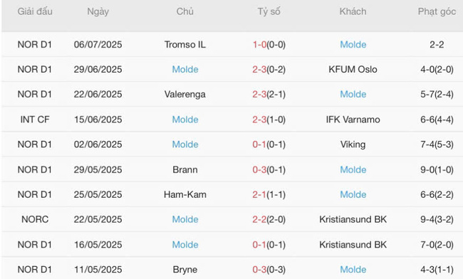
Task: Click the 9-0(1-0) corner stat for Brann
Action: tap(437, 169)
